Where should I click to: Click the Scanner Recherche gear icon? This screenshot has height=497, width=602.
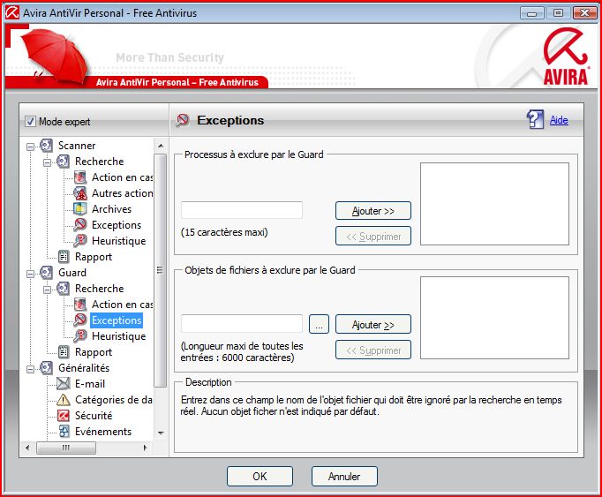click(63, 162)
